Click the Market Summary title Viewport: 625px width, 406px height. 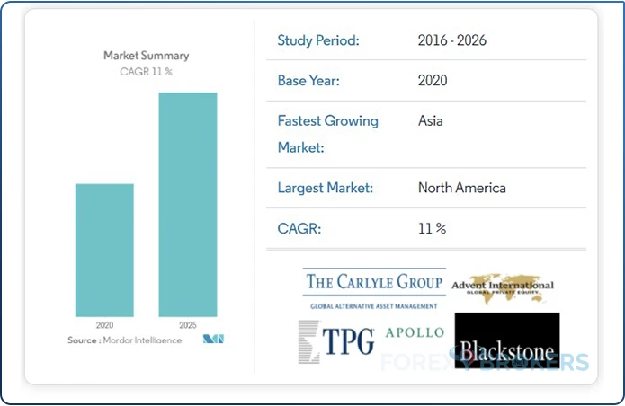(x=147, y=56)
